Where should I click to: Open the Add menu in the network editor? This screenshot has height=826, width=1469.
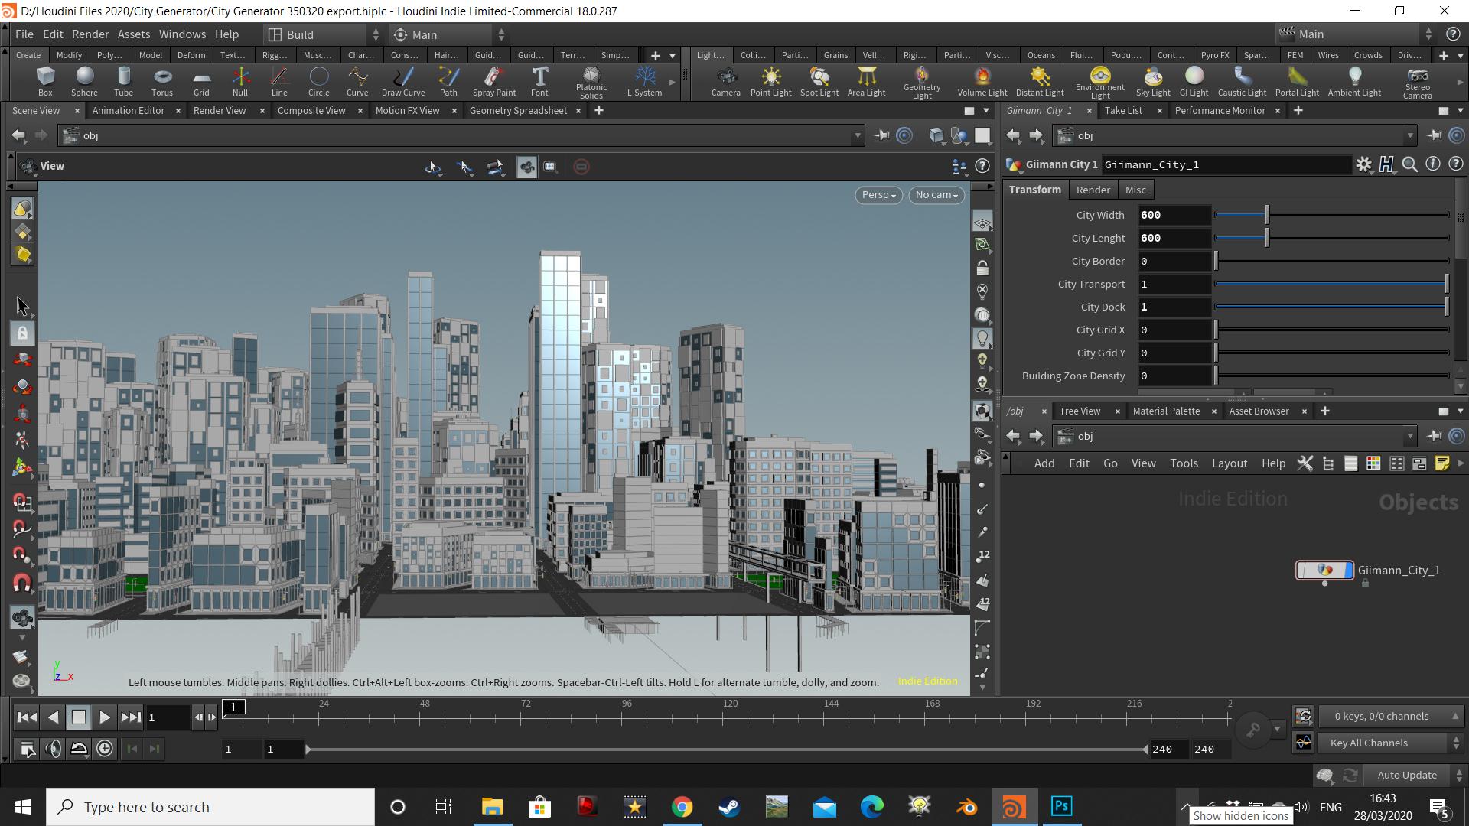(1044, 463)
